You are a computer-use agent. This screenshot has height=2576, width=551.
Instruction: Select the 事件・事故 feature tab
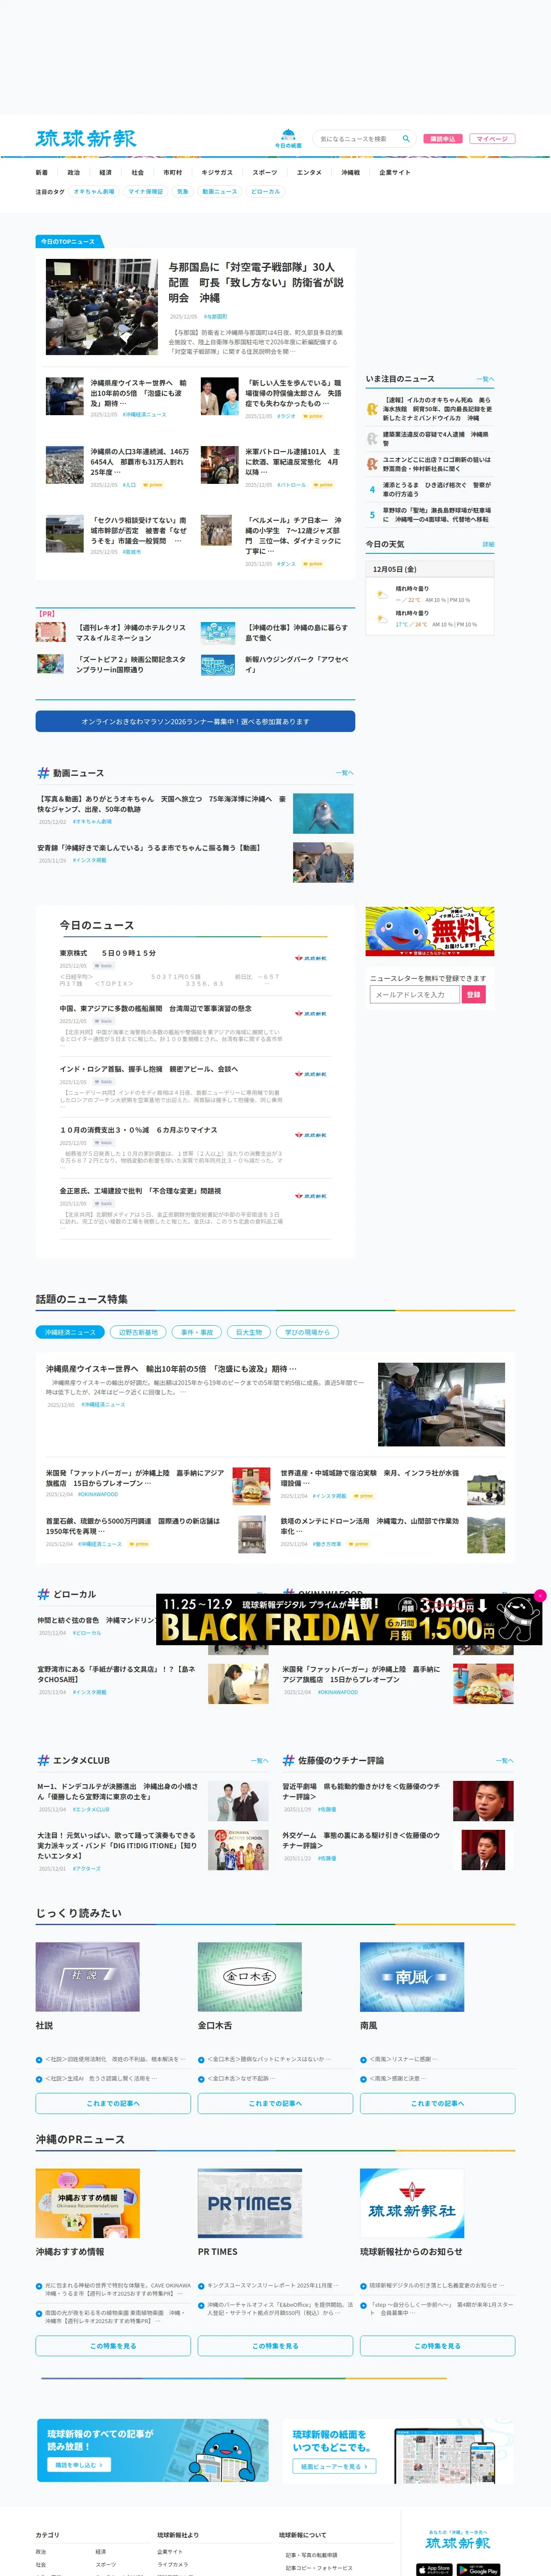[x=197, y=1332]
